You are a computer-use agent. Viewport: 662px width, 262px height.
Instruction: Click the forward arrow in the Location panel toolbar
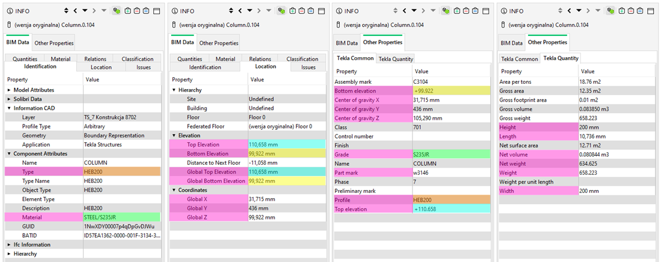coord(259,11)
